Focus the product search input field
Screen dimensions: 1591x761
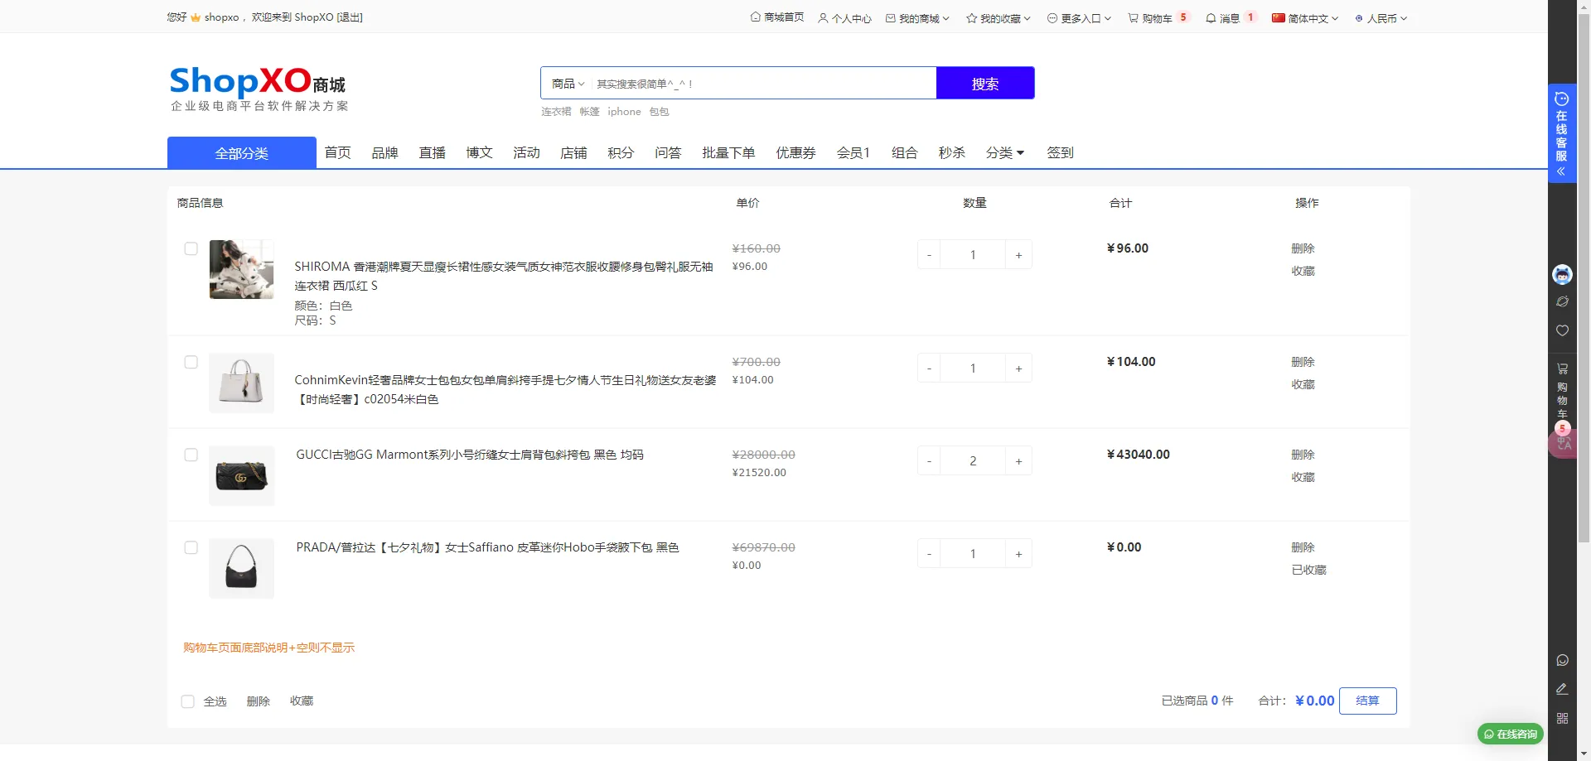pos(764,84)
